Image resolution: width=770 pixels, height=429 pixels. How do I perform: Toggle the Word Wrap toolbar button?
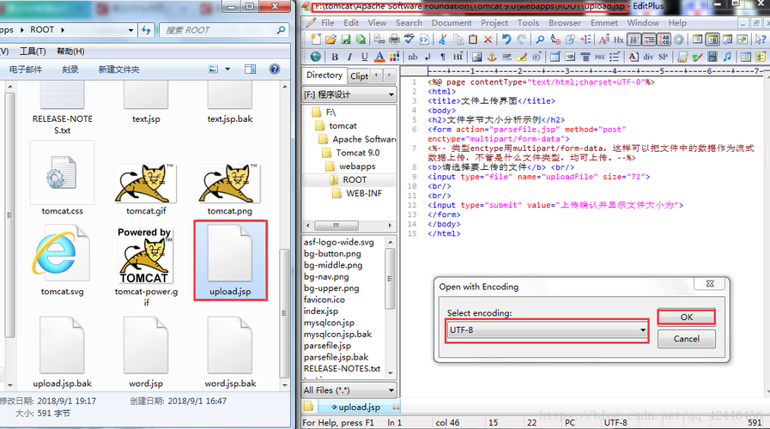634,39
